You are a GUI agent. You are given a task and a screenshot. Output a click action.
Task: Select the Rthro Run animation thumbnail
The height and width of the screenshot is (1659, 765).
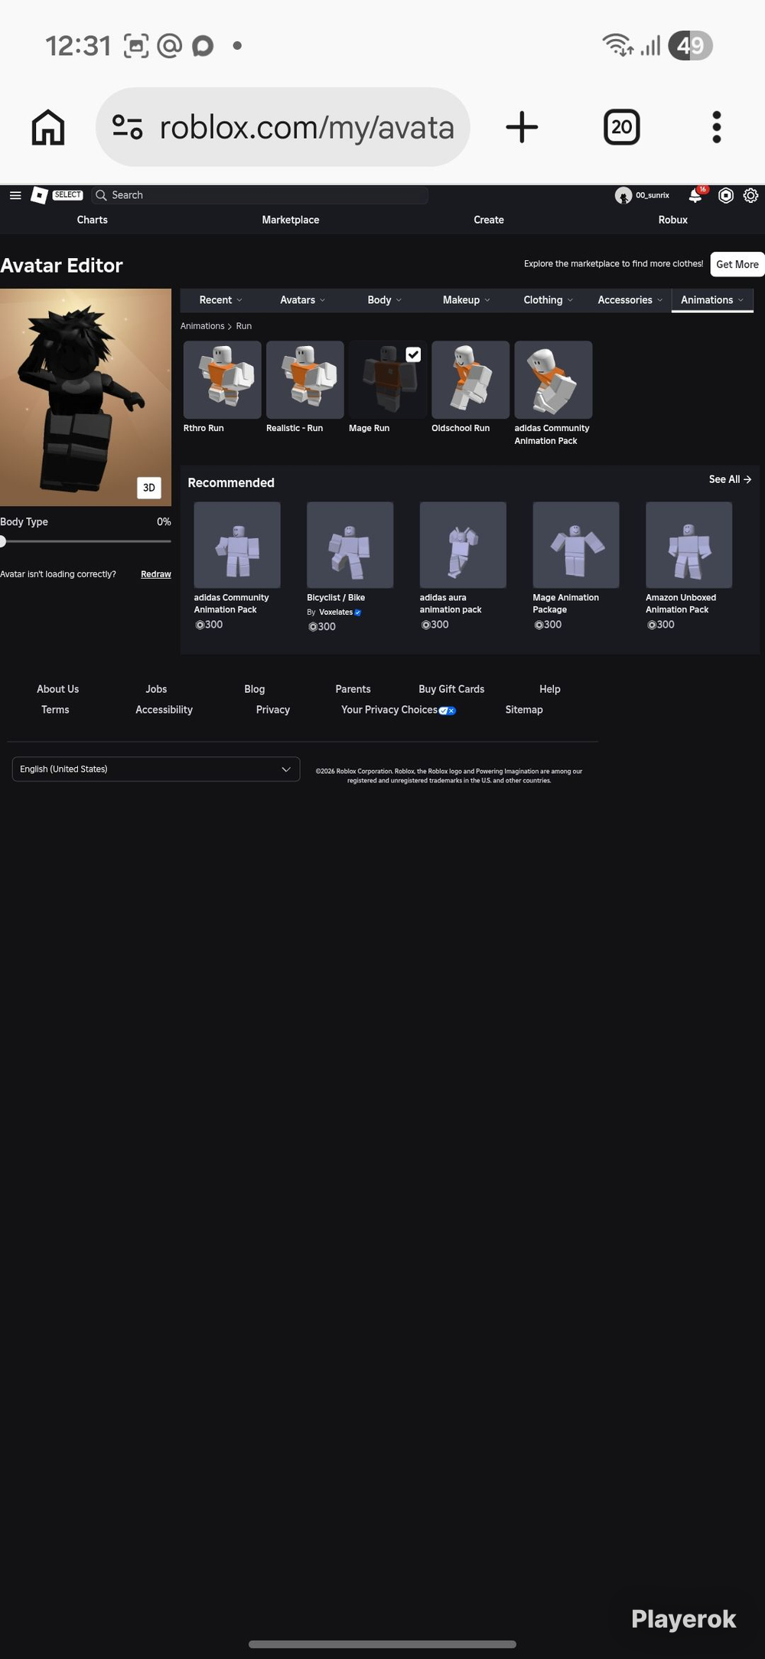pyautogui.click(x=223, y=380)
